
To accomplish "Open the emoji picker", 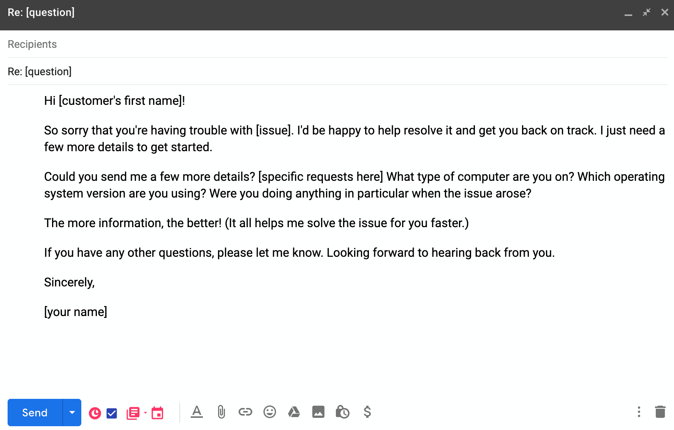I will click(270, 412).
